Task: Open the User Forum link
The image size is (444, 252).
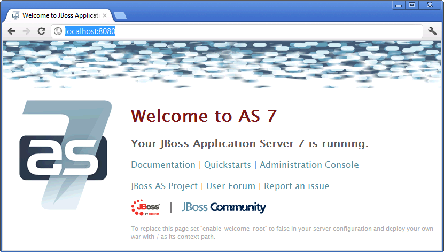Action: [x=231, y=186]
